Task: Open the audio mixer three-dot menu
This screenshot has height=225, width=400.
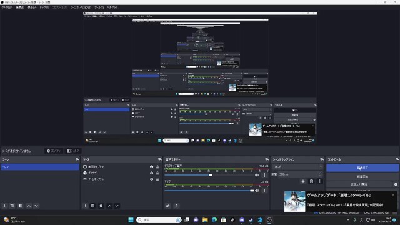Action: [176, 206]
